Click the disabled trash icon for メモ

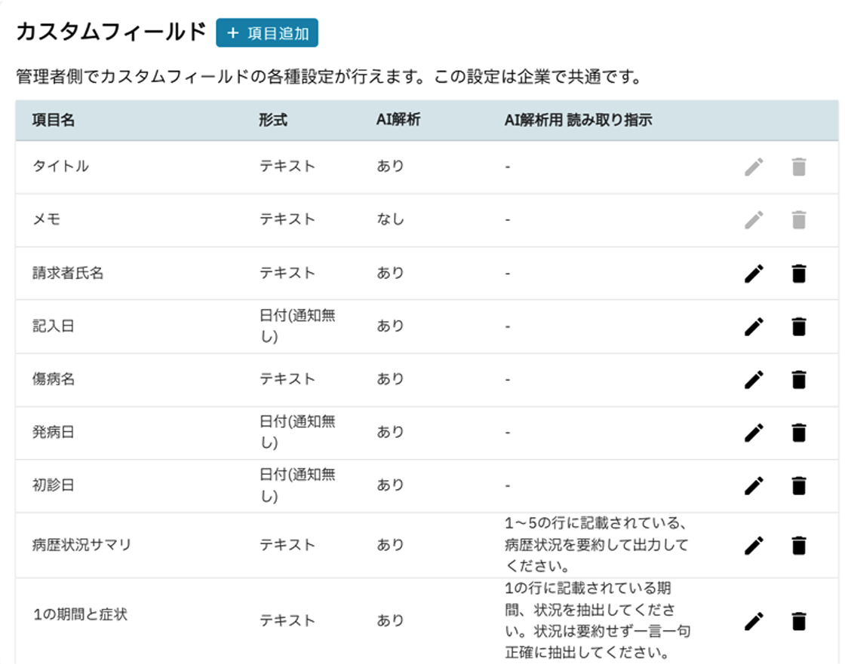pyautogui.click(x=799, y=220)
